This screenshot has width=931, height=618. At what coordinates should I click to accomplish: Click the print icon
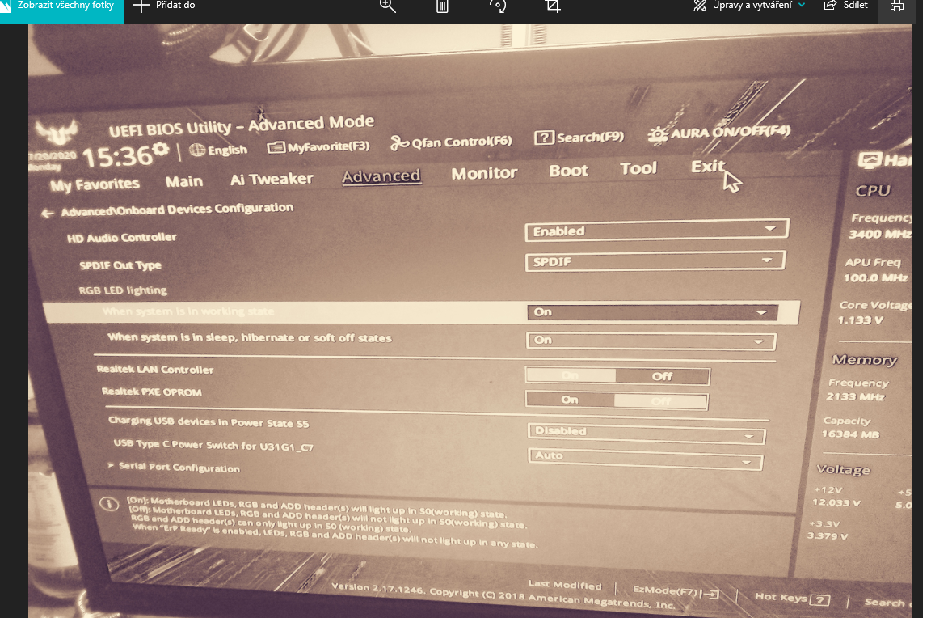click(897, 6)
